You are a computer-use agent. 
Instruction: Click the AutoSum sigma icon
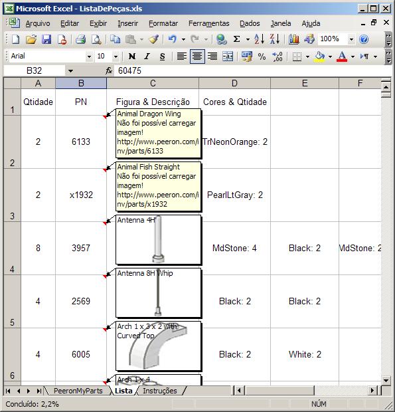[x=236, y=39]
